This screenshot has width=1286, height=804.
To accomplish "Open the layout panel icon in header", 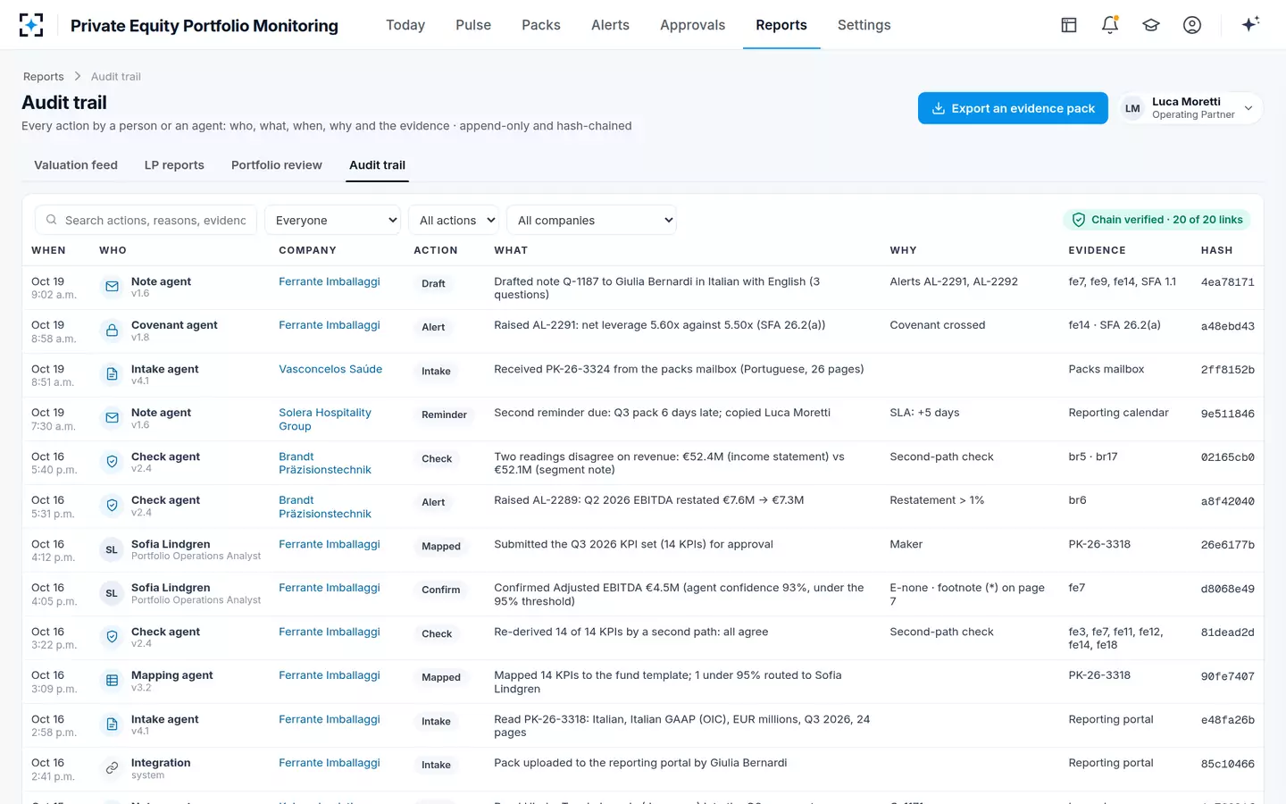I will coord(1069,25).
